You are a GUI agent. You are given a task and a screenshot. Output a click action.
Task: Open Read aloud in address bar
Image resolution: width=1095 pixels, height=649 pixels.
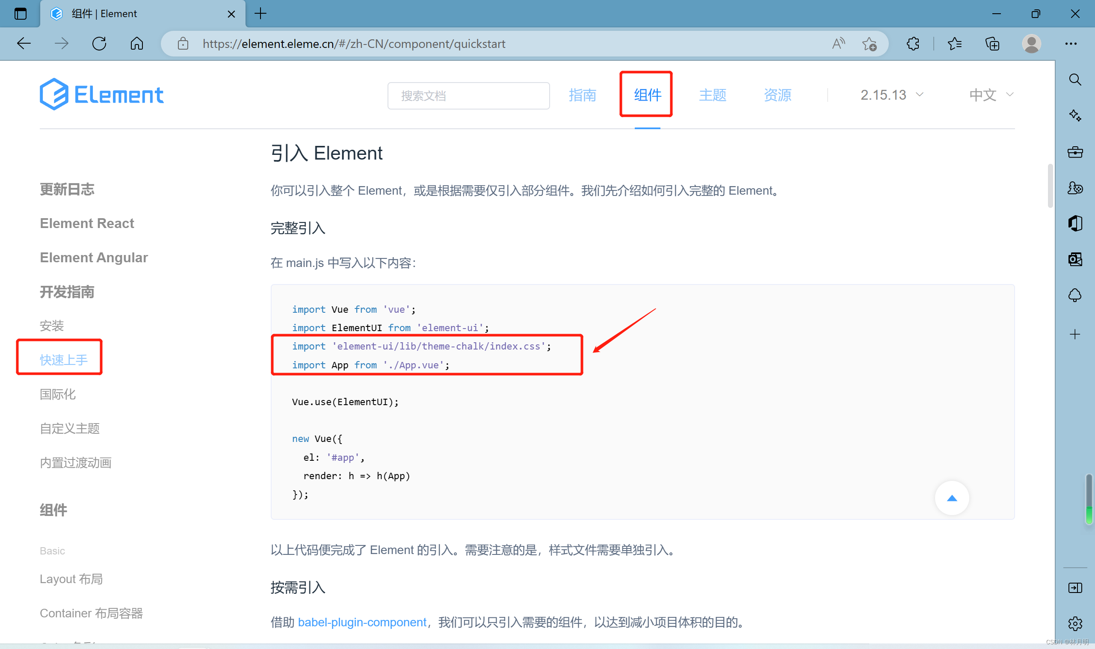[838, 44]
